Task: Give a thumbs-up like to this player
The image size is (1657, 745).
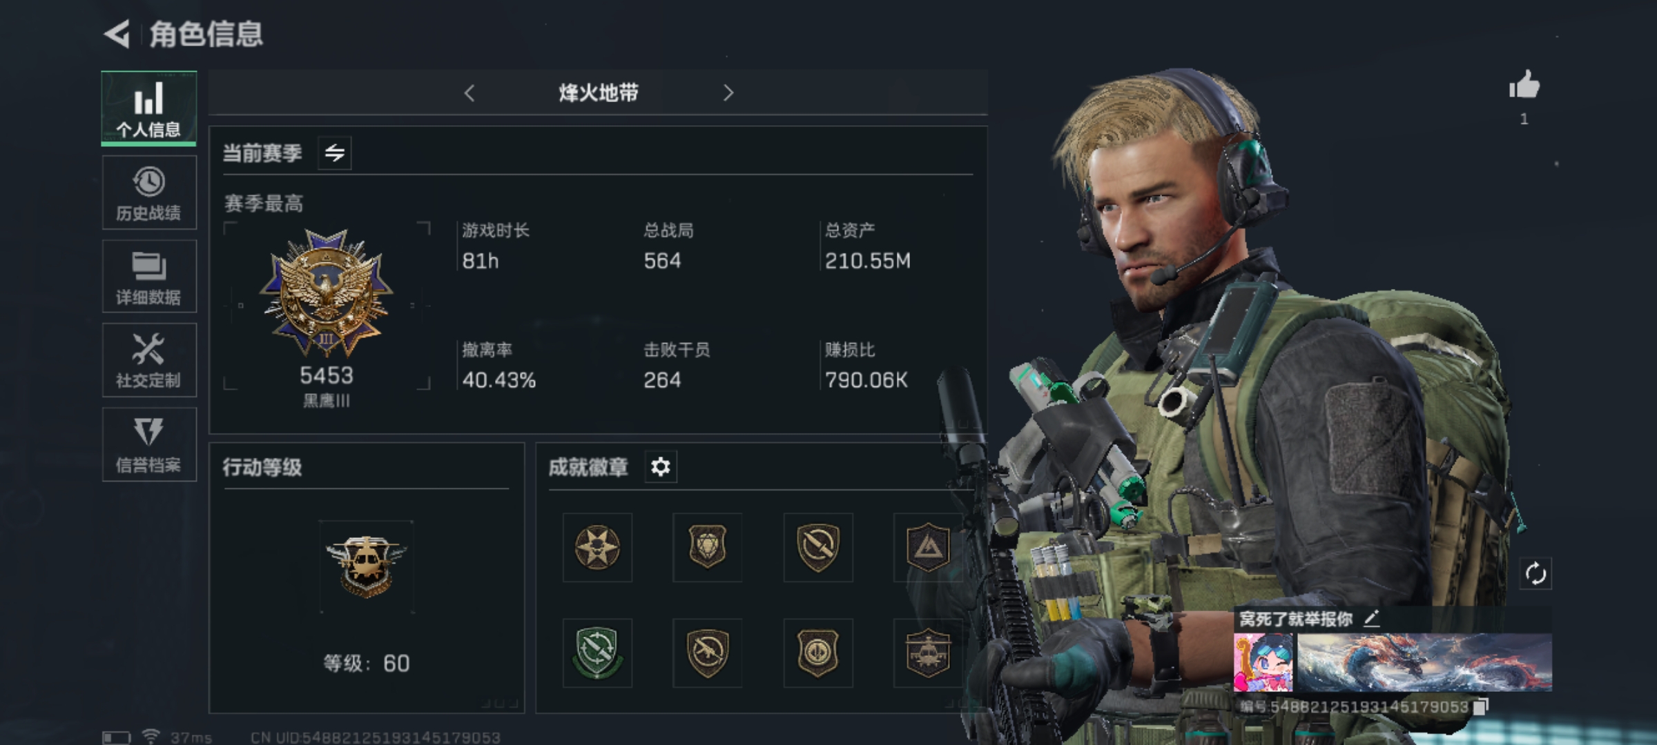Action: (x=1524, y=87)
